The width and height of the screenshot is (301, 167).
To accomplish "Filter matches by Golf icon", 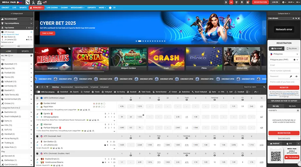I will coord(227,92).
